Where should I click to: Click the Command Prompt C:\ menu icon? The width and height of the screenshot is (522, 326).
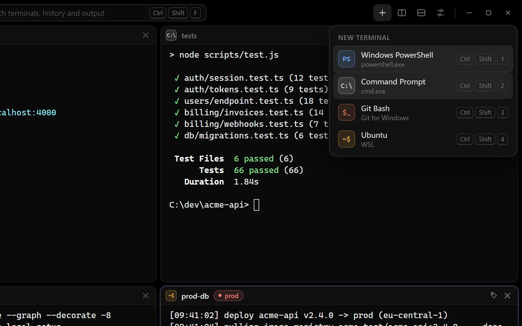coord(347,86)
